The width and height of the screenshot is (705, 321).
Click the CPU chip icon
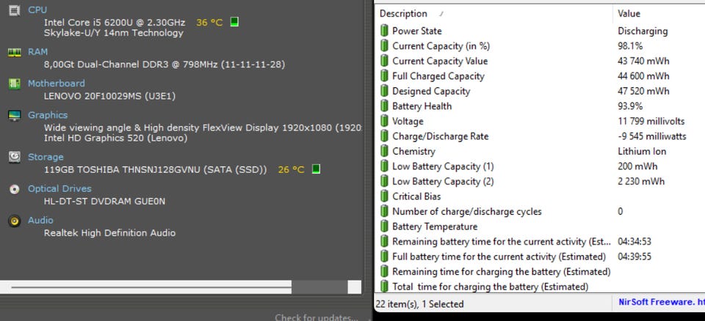pyautogui.click(x=15, y=10)
